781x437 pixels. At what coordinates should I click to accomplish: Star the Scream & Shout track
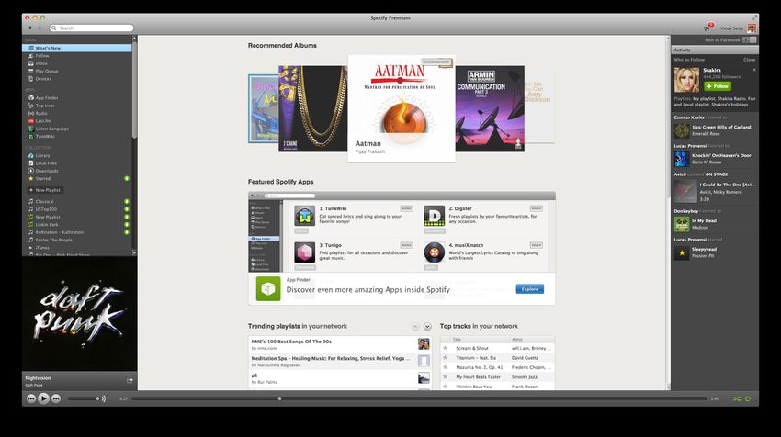pos(446,348)
